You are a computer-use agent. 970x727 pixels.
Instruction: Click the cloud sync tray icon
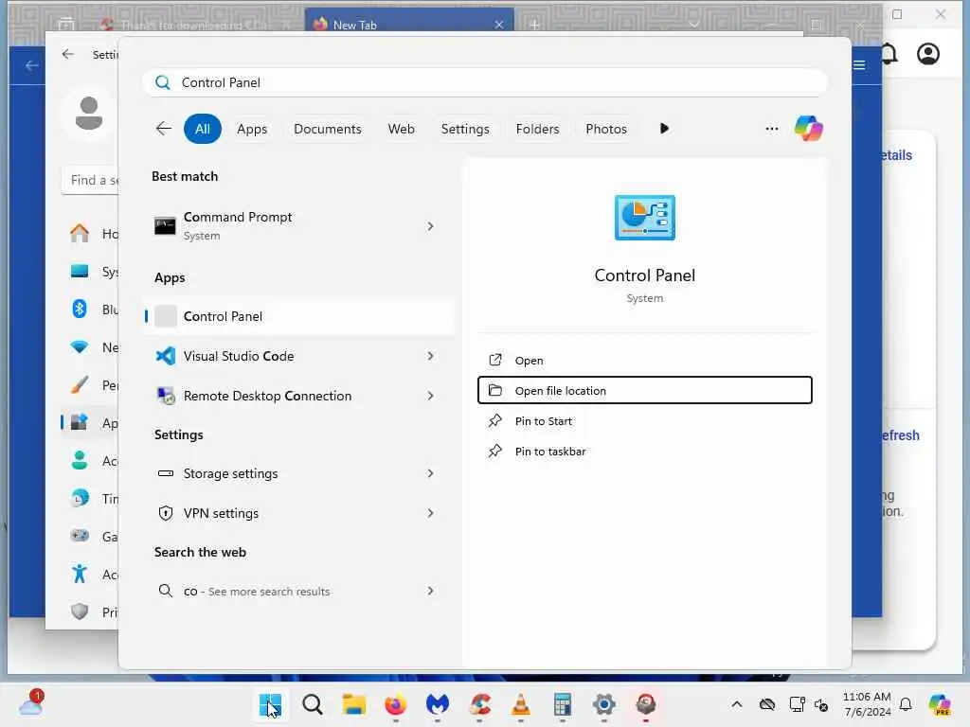(x=767, y=704)
